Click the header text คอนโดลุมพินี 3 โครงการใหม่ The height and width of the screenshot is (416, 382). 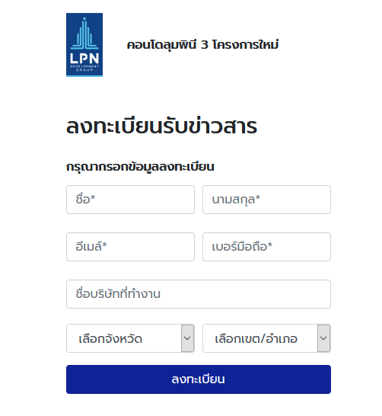pos(202,44)
